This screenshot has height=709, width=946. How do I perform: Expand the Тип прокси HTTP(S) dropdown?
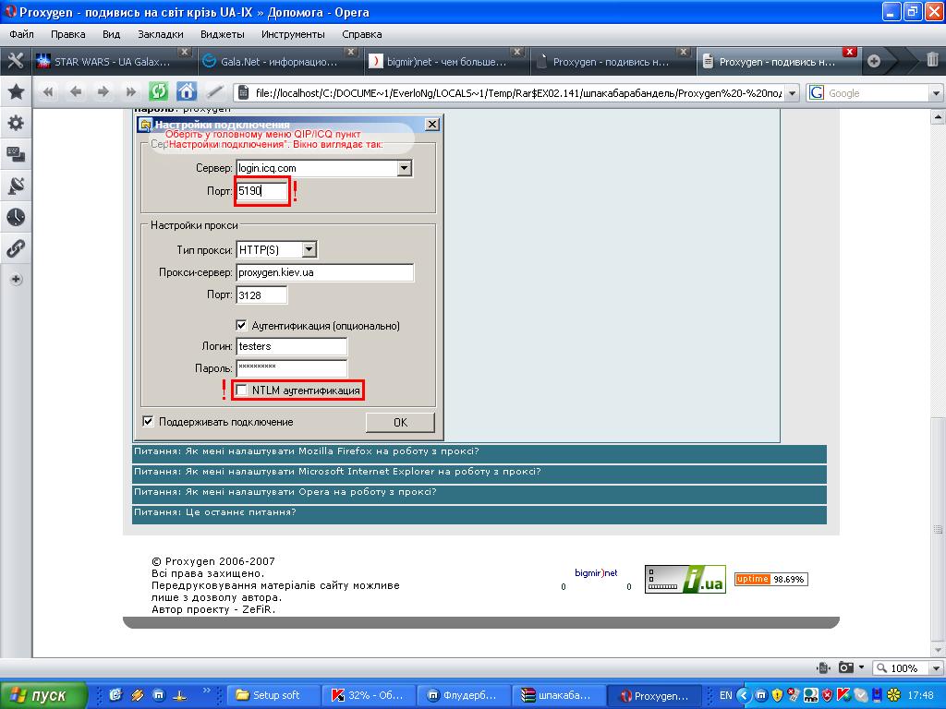pyautogui.click(x=309, y=249)
